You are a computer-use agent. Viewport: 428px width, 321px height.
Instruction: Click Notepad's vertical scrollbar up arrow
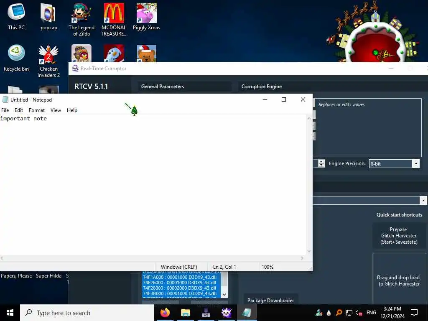coord(309,118)
